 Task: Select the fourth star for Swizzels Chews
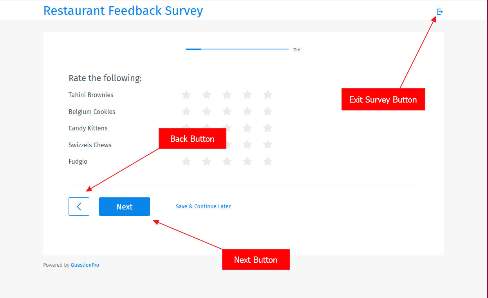[x=247, y=144]
